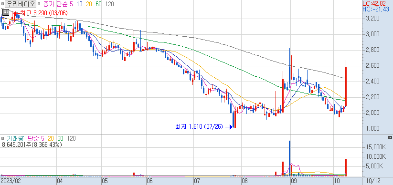Image resolution: width=393 pixels, height=185 pixels.
Task: Select the magenta 5 in the volume legend
Action: tap(42, 138)
